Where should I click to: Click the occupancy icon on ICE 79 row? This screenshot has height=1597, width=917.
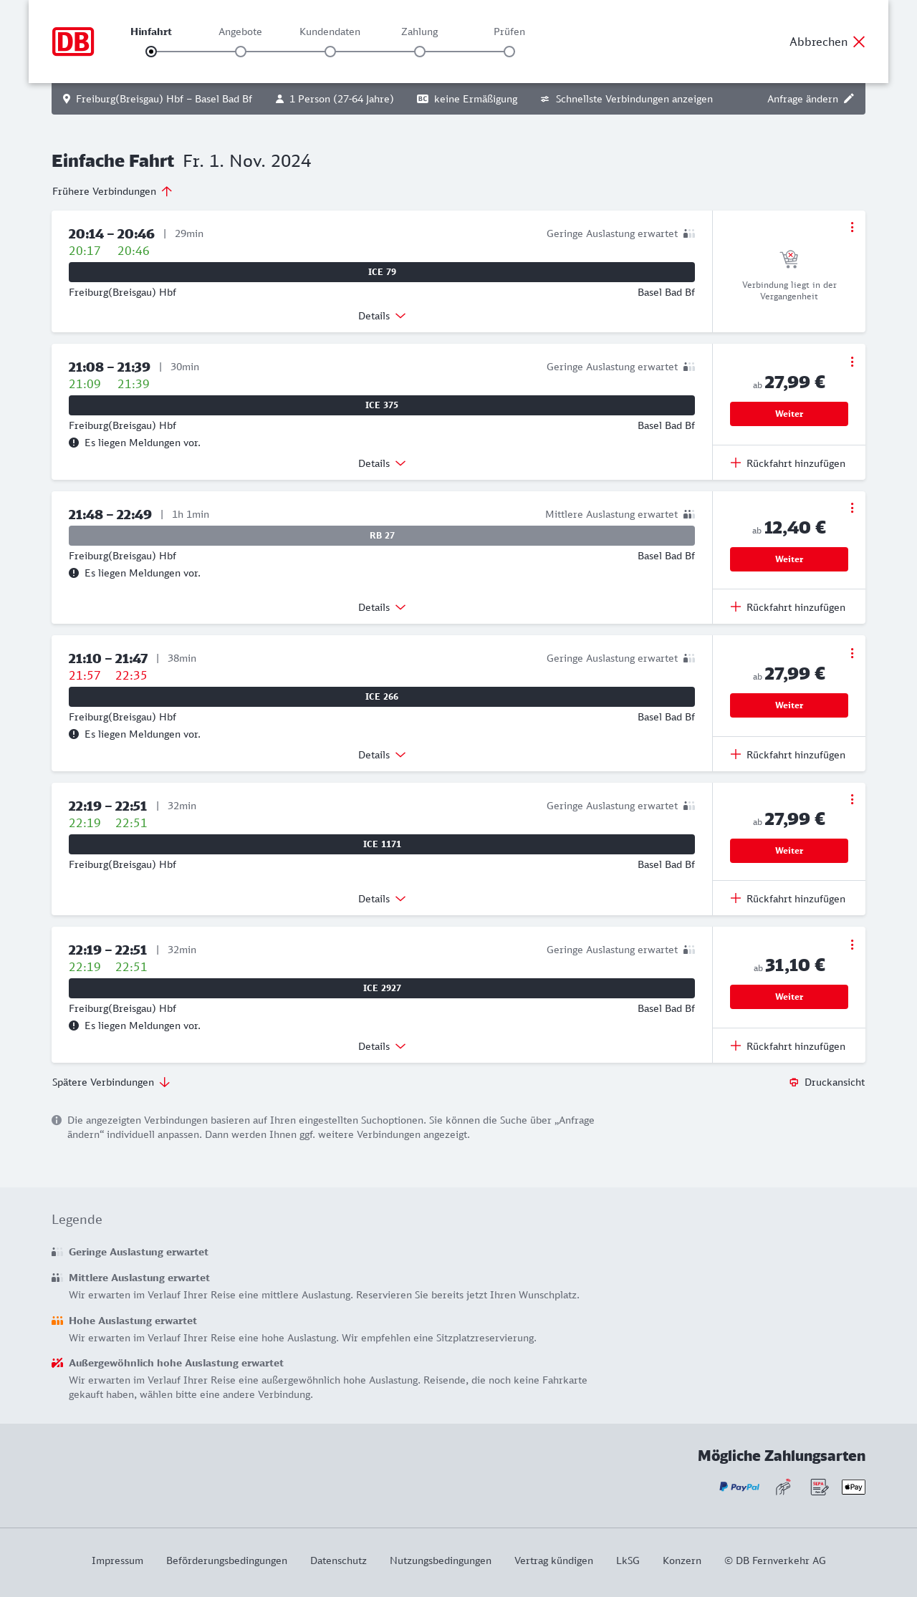point(689,233)
